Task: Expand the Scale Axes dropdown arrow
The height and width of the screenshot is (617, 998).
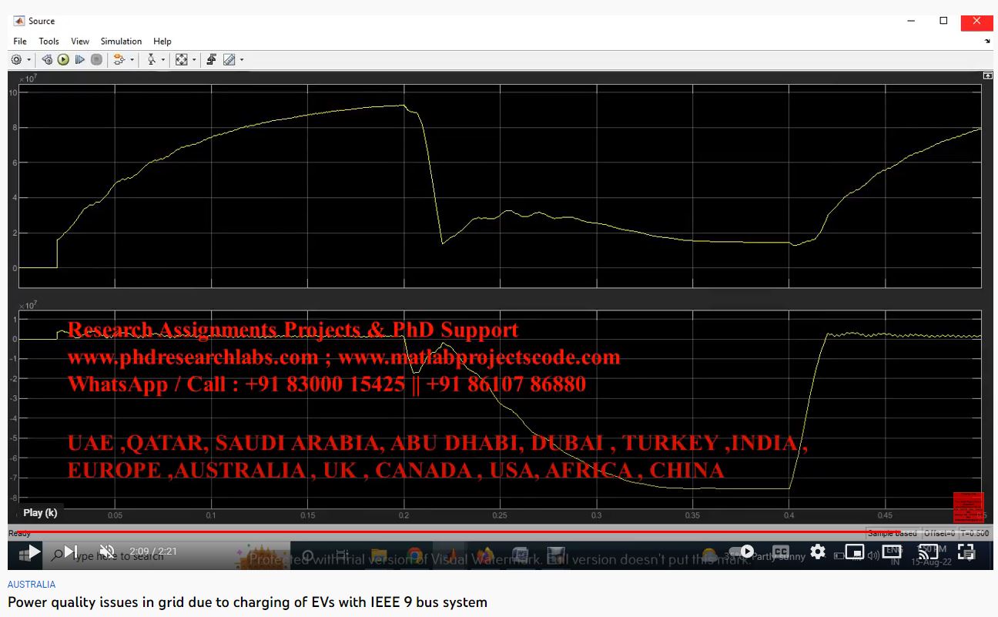Action: click(193, 59)
